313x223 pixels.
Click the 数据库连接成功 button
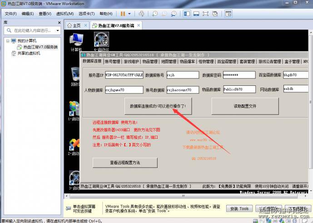tap(158, 106)
